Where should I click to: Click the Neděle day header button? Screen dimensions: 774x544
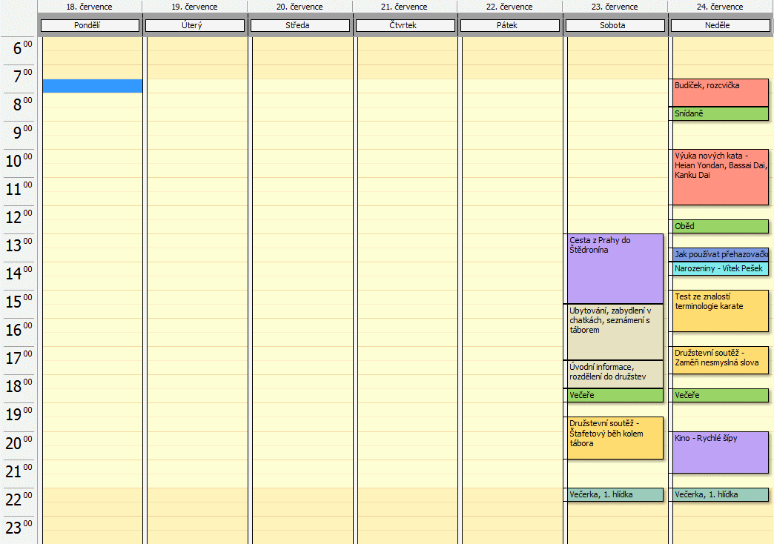coord(718,25)
